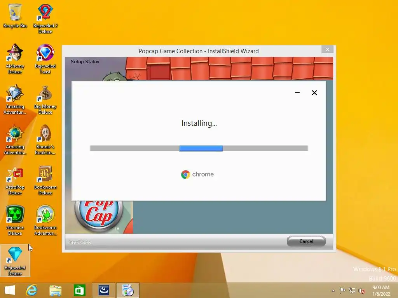398x298 pixels.
Task: Open the clock showing 9:00 AM
Action: 381,291
